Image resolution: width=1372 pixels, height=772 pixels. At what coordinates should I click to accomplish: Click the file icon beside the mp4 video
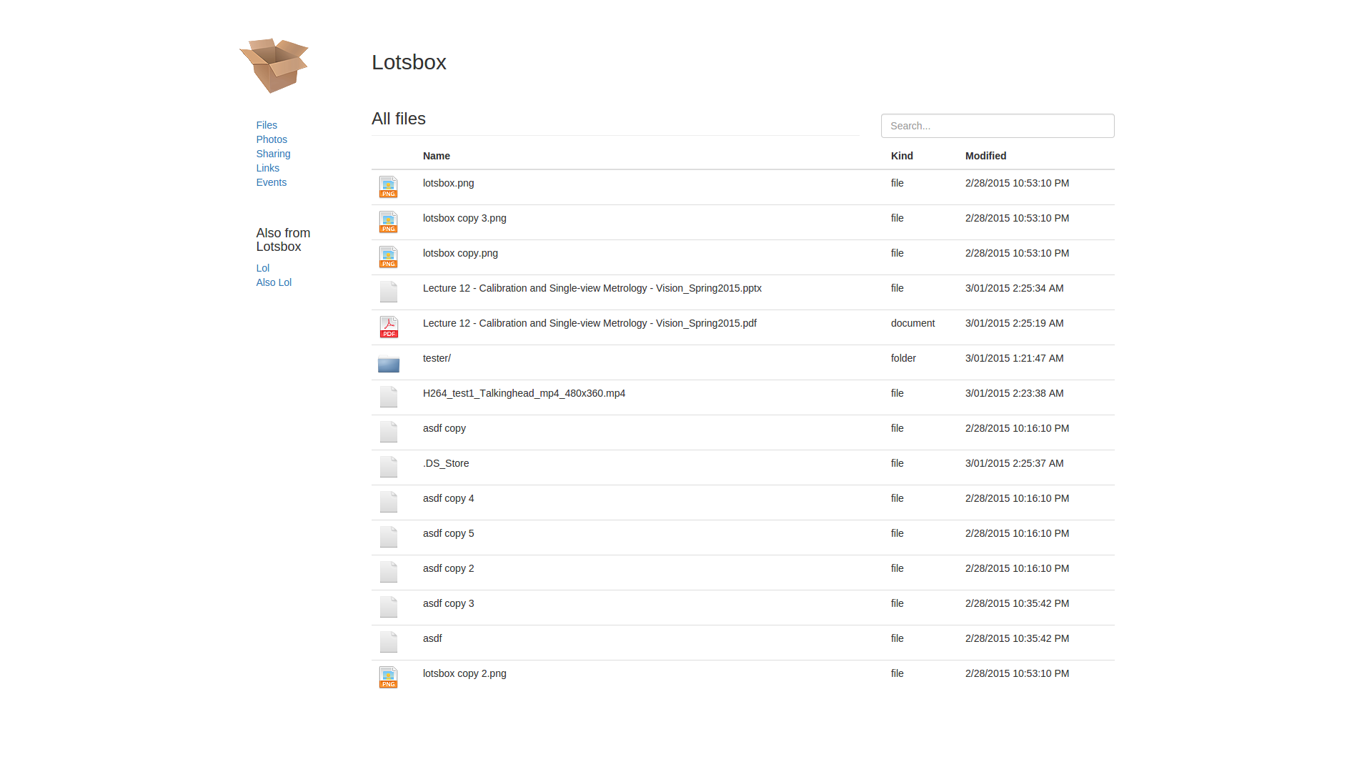click(389, 397)
